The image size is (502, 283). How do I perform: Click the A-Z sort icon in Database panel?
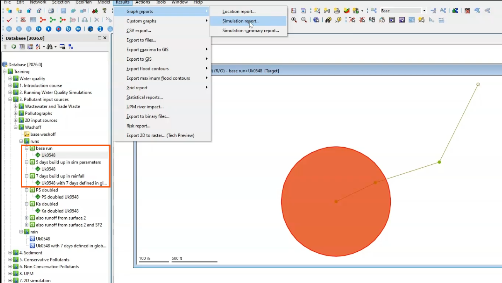pos(38,46)
